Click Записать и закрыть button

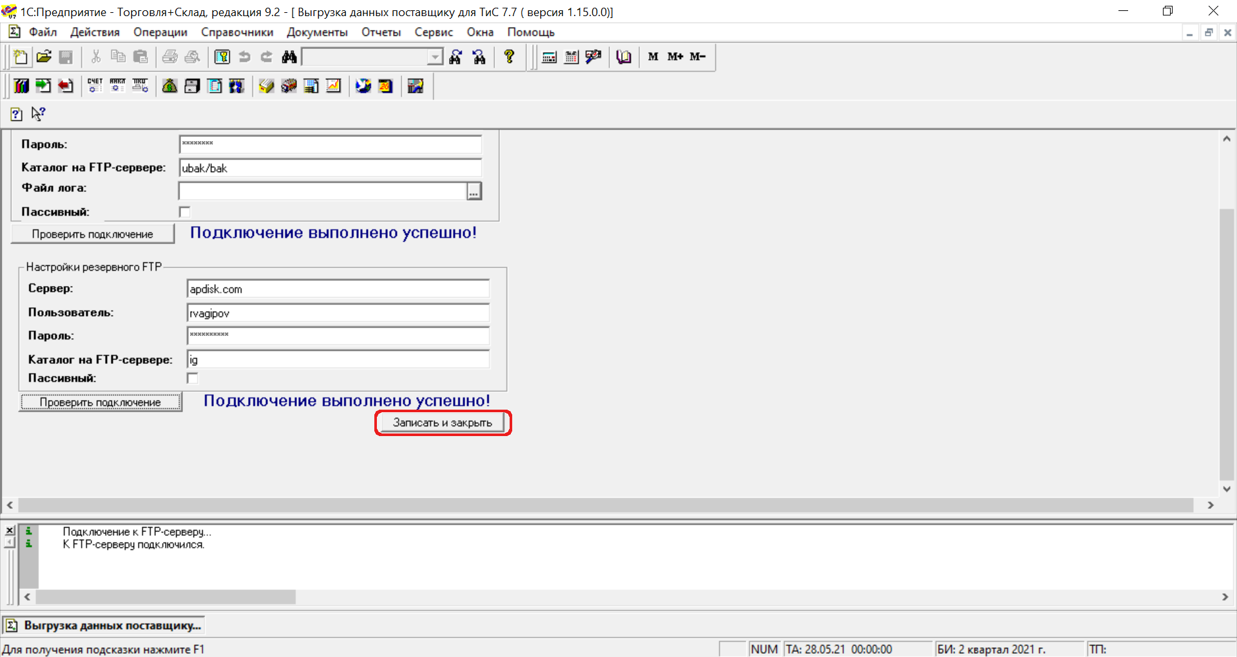pyautogui.click(x=443, y=423)
